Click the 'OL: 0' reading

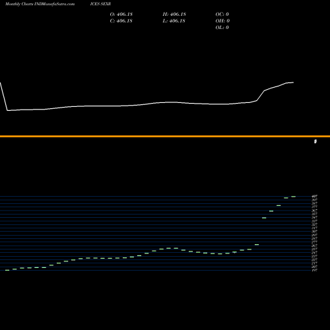coord(222,28)
